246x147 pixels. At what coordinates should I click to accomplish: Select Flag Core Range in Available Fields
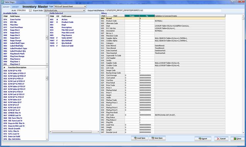tap(17, 57)
